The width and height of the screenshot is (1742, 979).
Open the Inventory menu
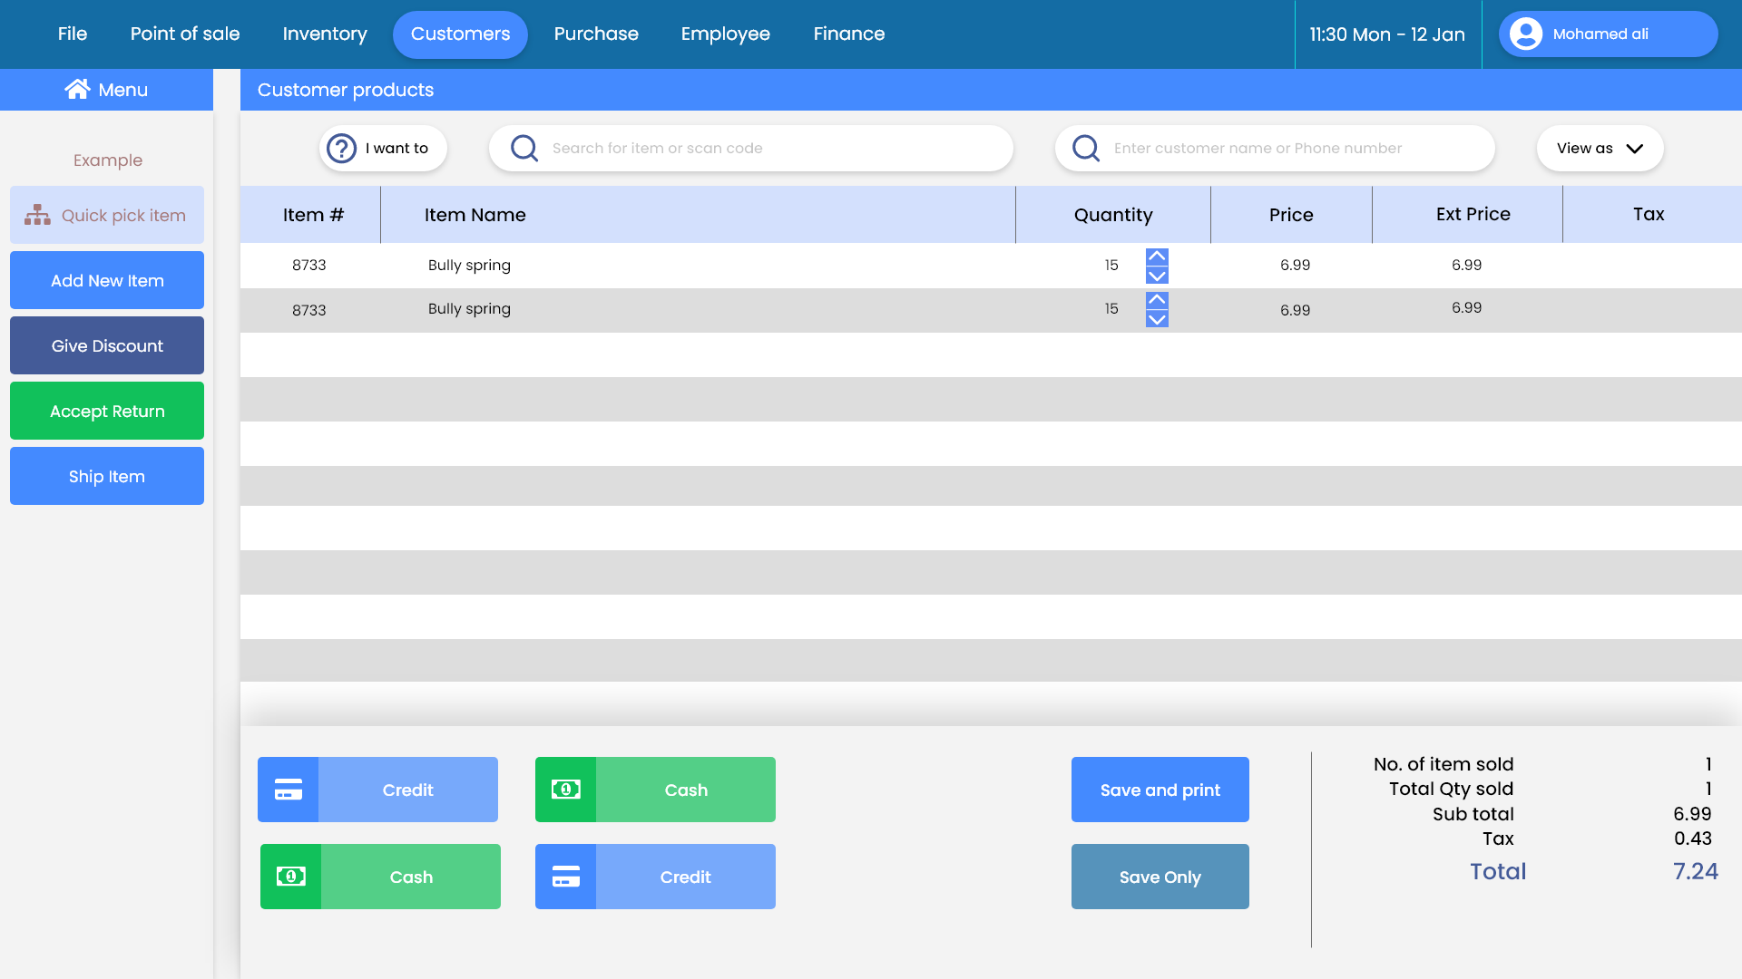325,34
